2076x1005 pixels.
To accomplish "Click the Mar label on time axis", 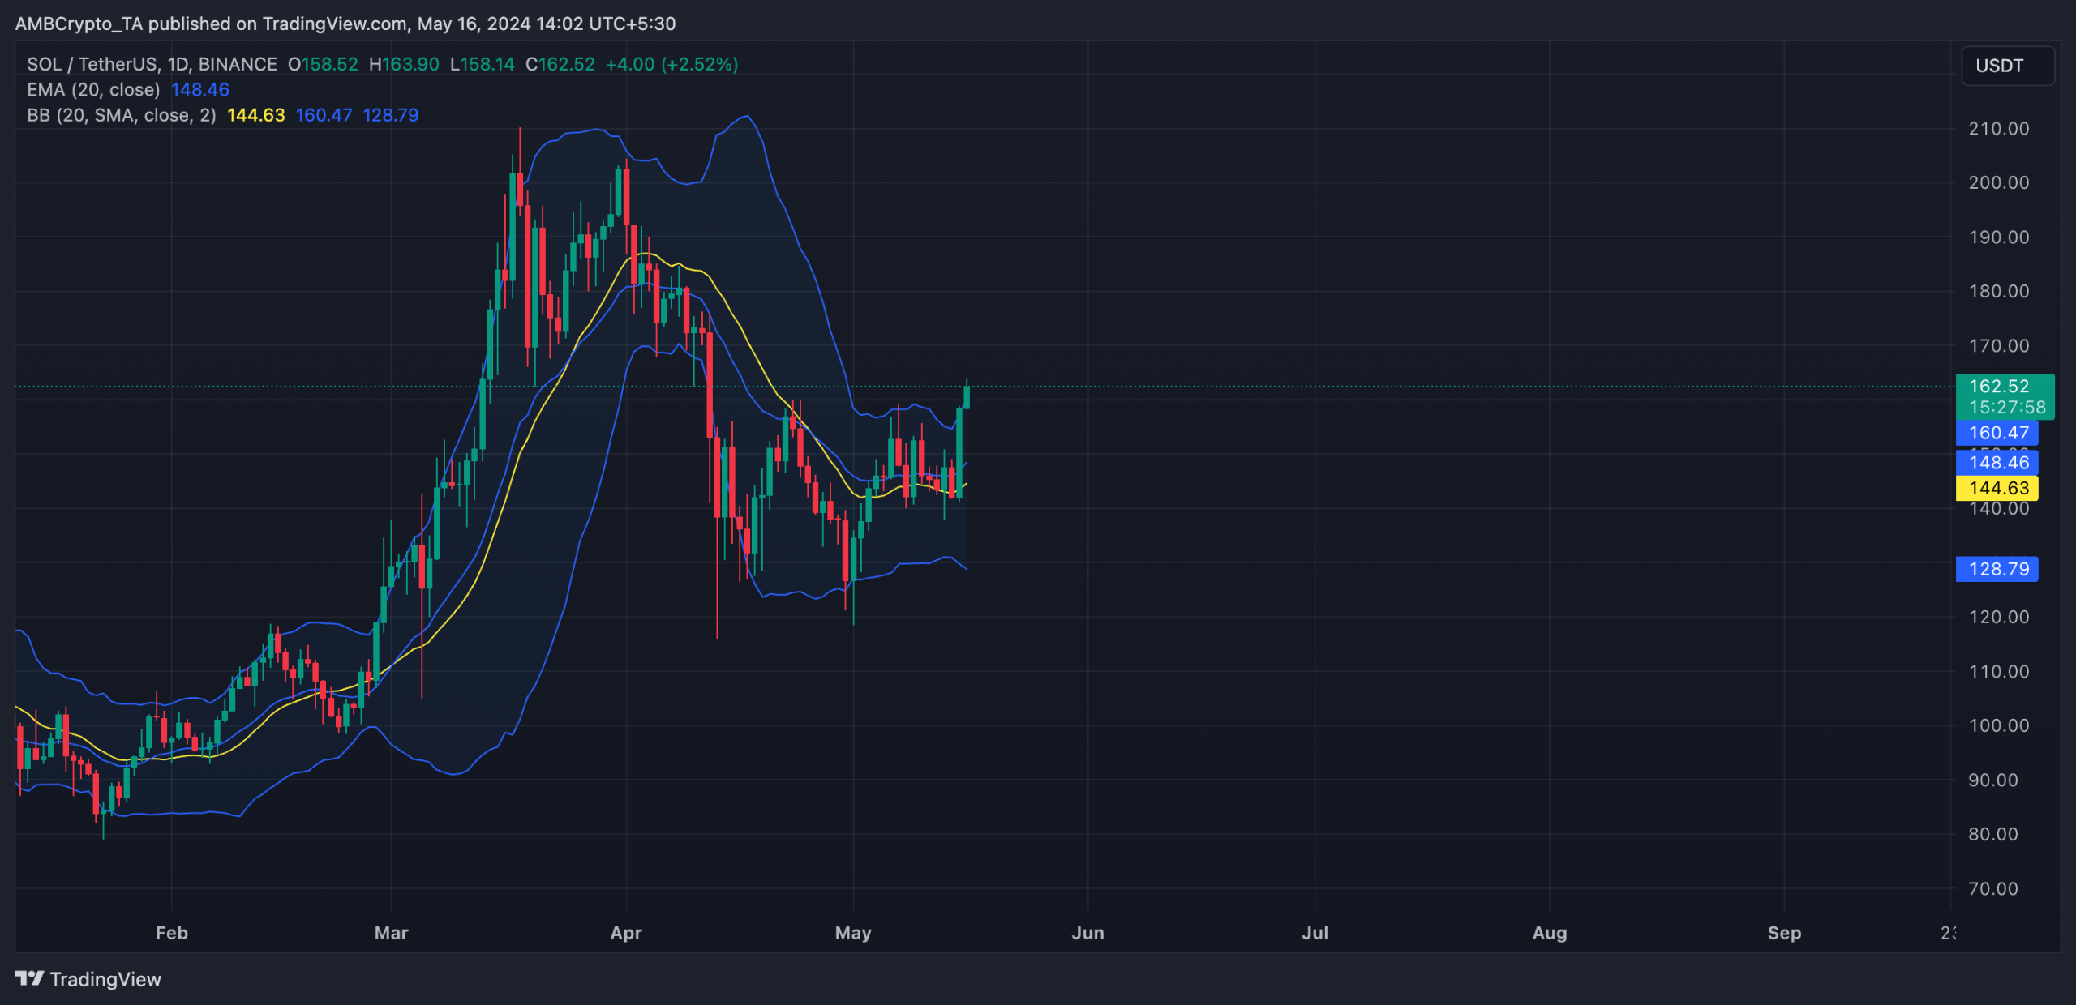I will (392, 933).
